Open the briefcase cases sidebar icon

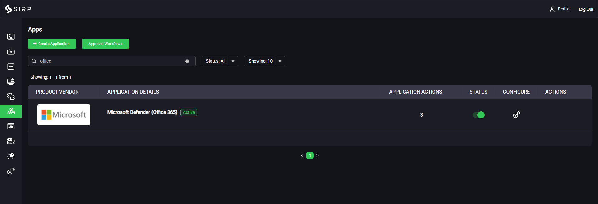[11, 52]
